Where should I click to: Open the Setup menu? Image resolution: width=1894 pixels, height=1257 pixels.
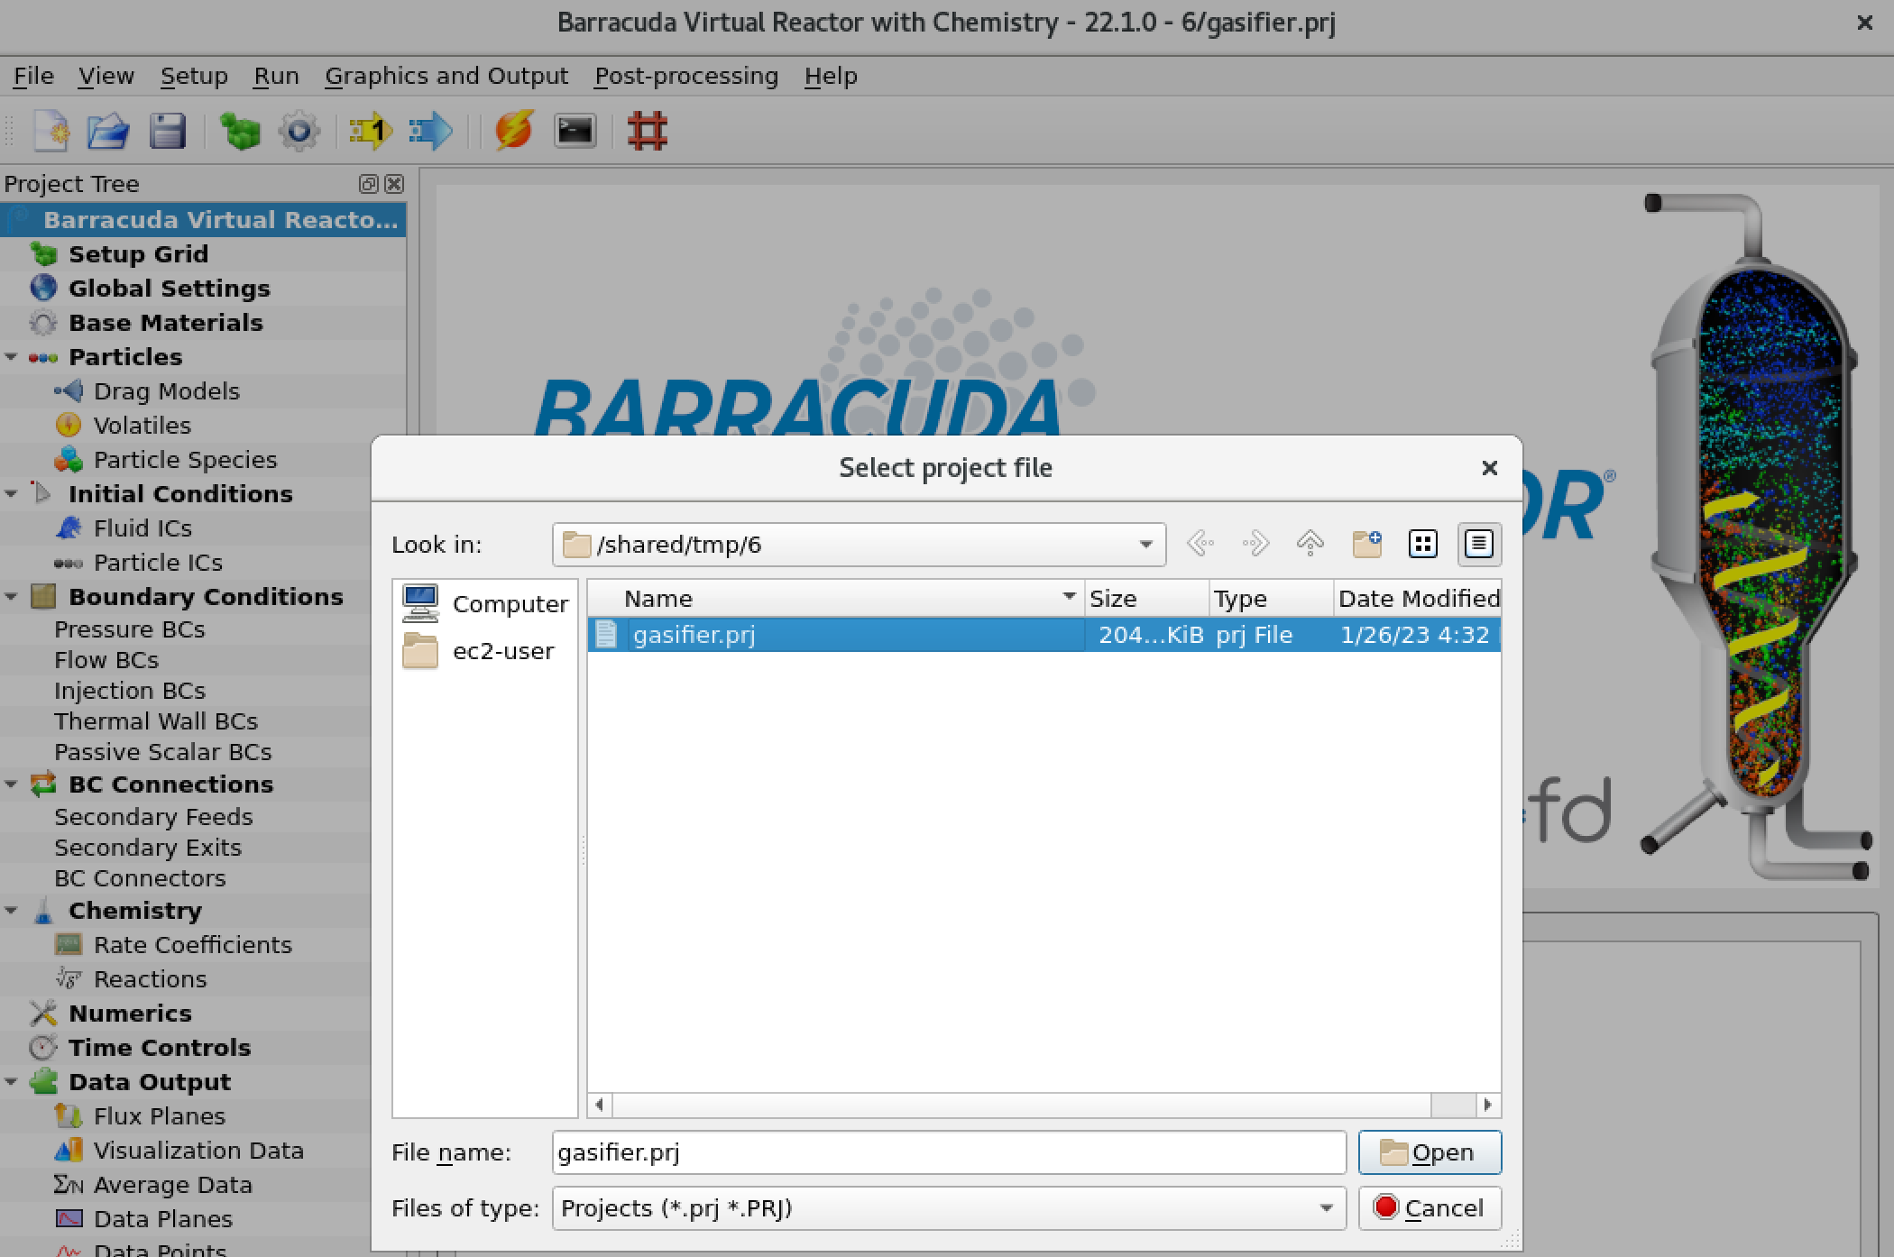(194, 77)
